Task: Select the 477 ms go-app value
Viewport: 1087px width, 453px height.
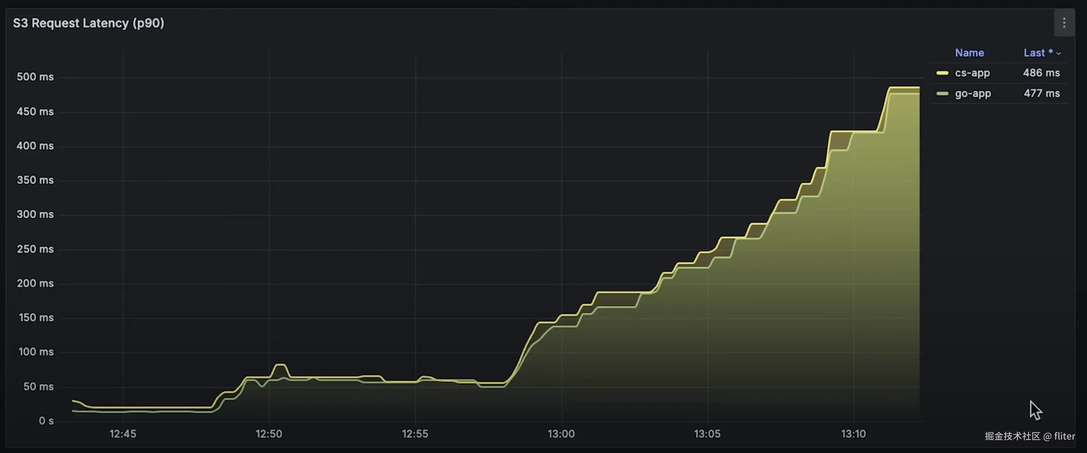Action: pyautogui.click(x=1042, y=94)
